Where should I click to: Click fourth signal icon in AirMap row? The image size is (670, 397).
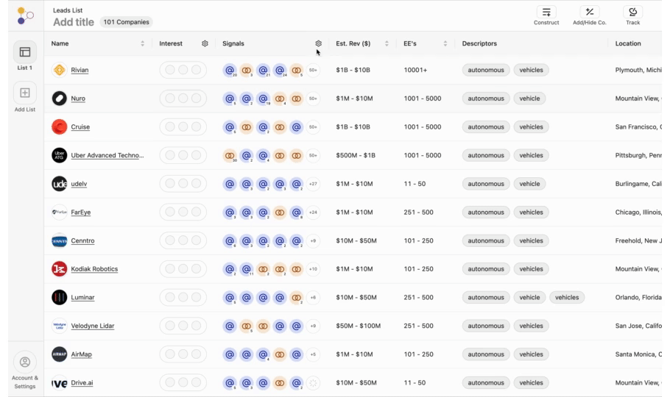click(x=280, y=354)
